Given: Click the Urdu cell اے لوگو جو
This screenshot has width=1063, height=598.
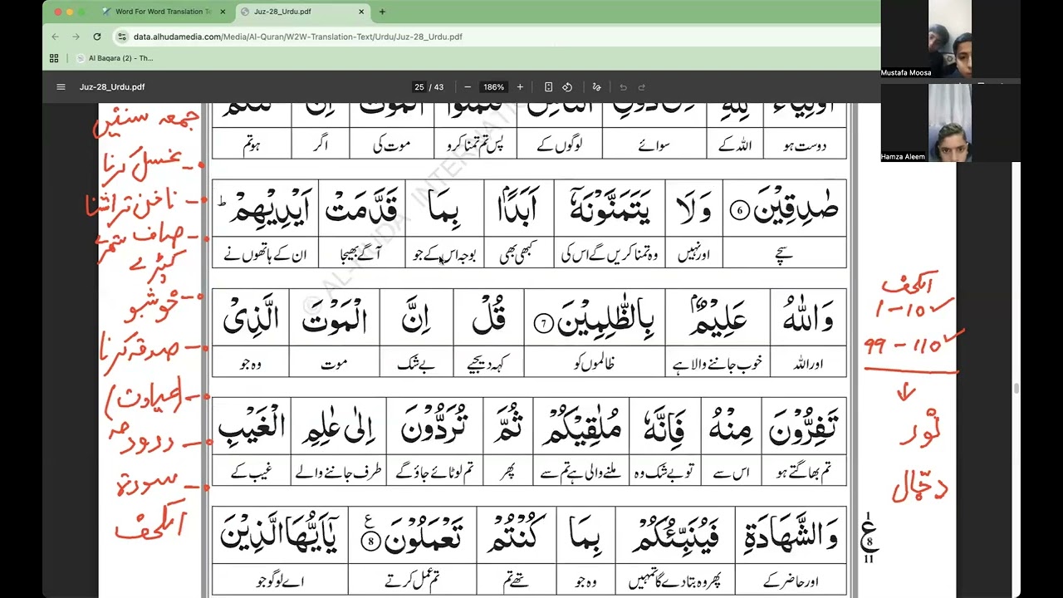Looking at the screenshot, I should coord(279,581).
